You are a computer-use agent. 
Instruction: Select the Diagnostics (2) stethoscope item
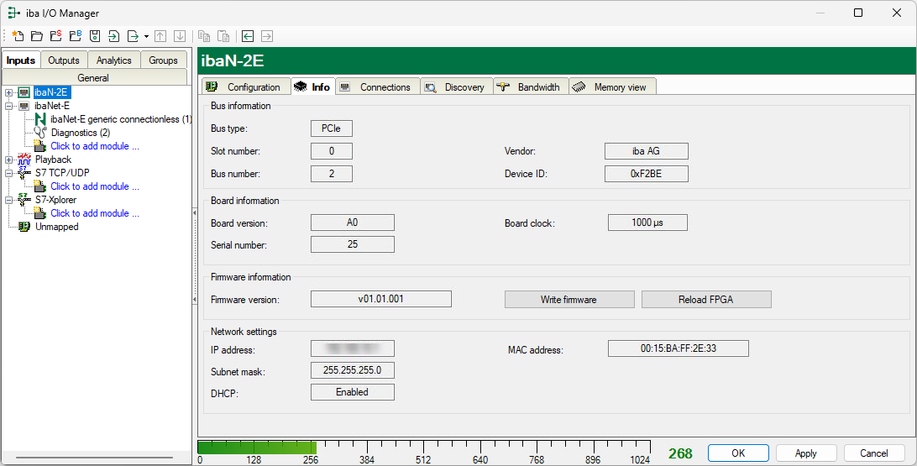click(80, 133)
